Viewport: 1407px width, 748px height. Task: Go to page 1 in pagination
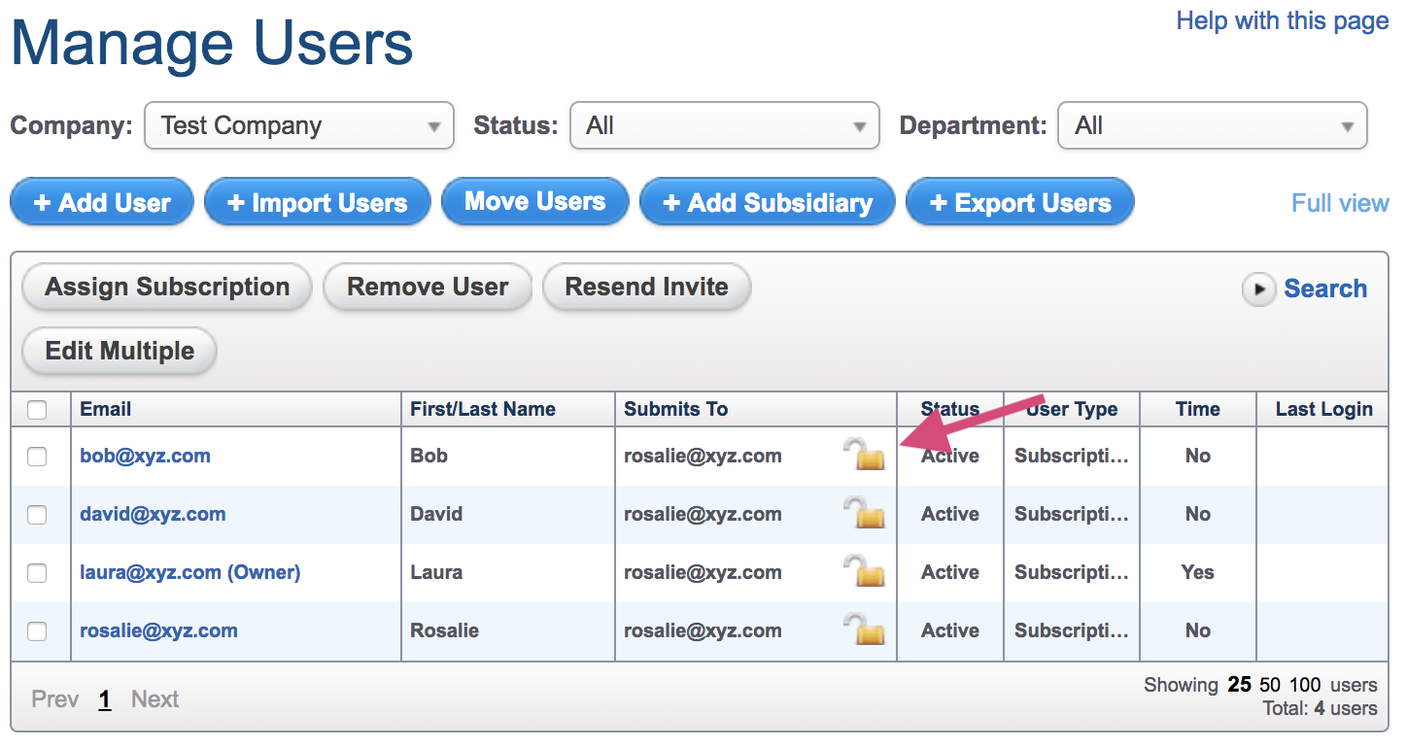[x=105, y=699]
